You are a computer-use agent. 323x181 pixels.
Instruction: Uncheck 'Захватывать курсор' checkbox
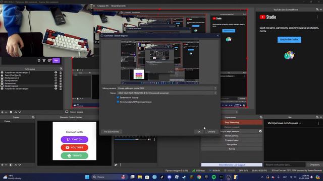[x=118, y=98]
